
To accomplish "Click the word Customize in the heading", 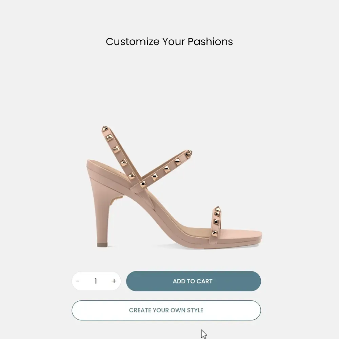I will [132, 42].
